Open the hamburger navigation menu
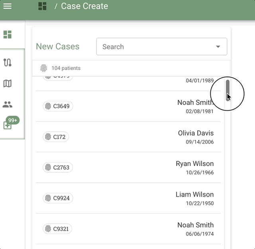Viewport: 255px width, 249px height. coord(7,6)
